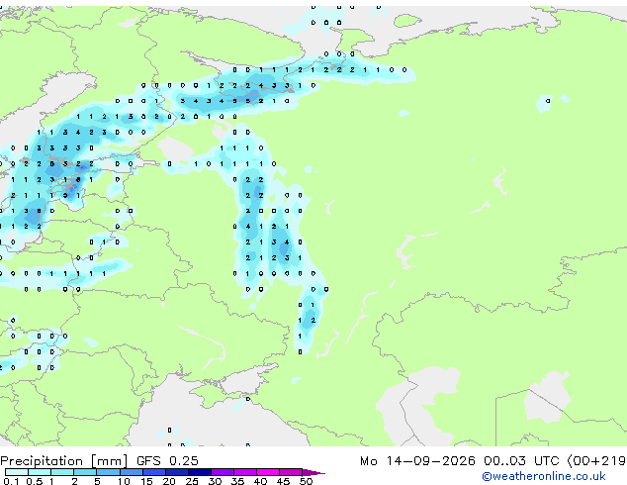Click the Precipitation [mm] title label
Image resolution: width=627 pixels, height=485 pixels.
coord(64,461)
